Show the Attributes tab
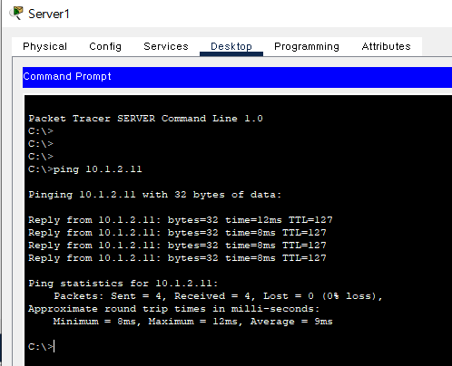Screen dimensions: 452x366 (386, 46)
